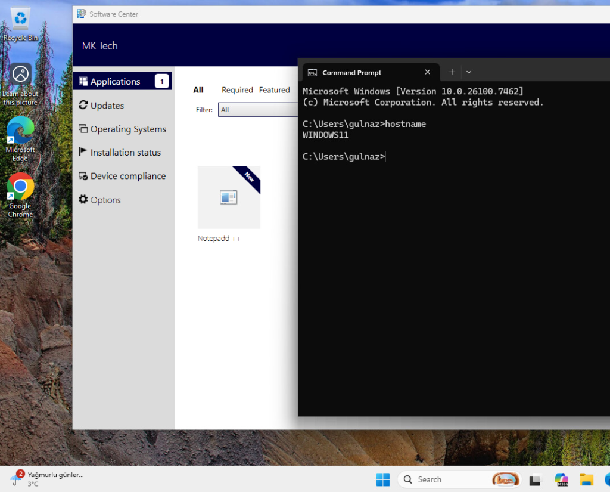The height and width of the screenshot is (492, 610).
Task: Switch to the Required tab
Action: (x=237, y=90)
